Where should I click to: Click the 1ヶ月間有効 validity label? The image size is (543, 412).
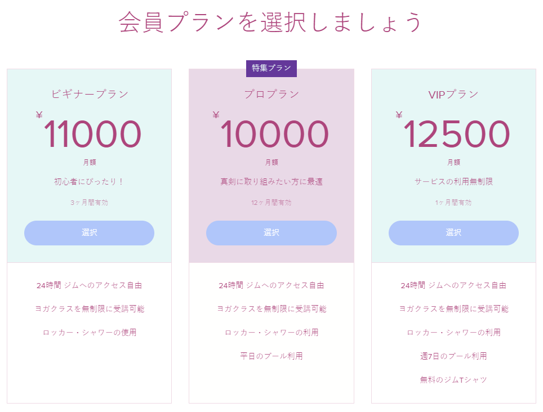coord(453,203)
